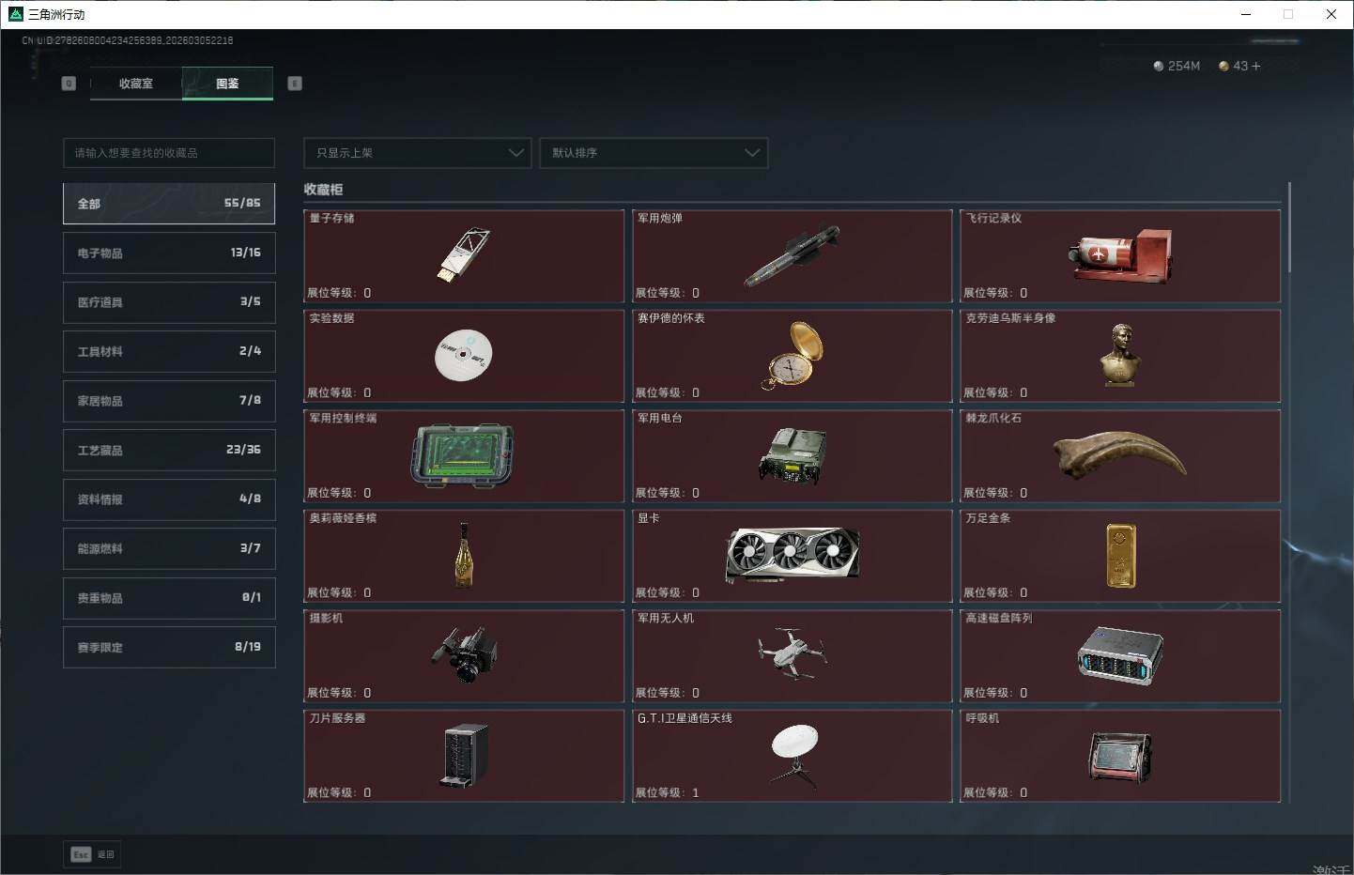Click the Esc 返回 back button
This screenshot has width=1354, height=875.
pos(93,854)
